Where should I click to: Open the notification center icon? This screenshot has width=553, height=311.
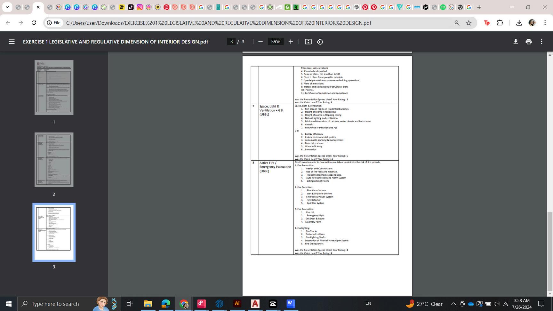tap(541, 304)
